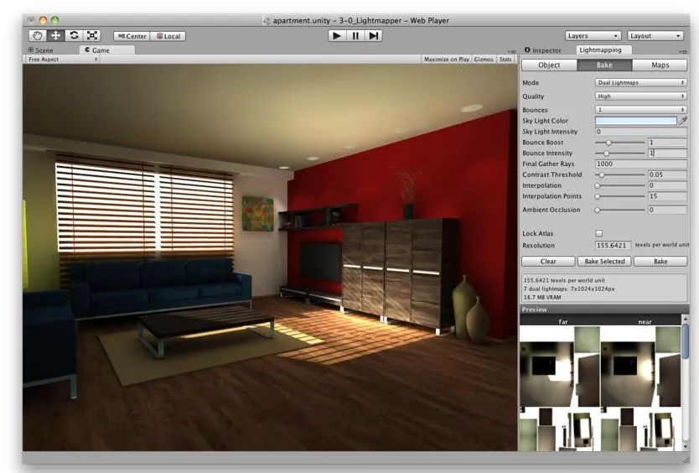Open the Layers dropdown
Screen dimensions: 699x473
(x=593, y=36)
